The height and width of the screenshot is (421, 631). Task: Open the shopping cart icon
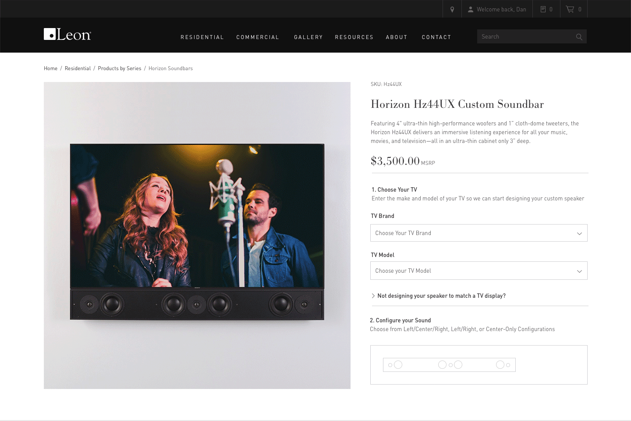[570, 9]
